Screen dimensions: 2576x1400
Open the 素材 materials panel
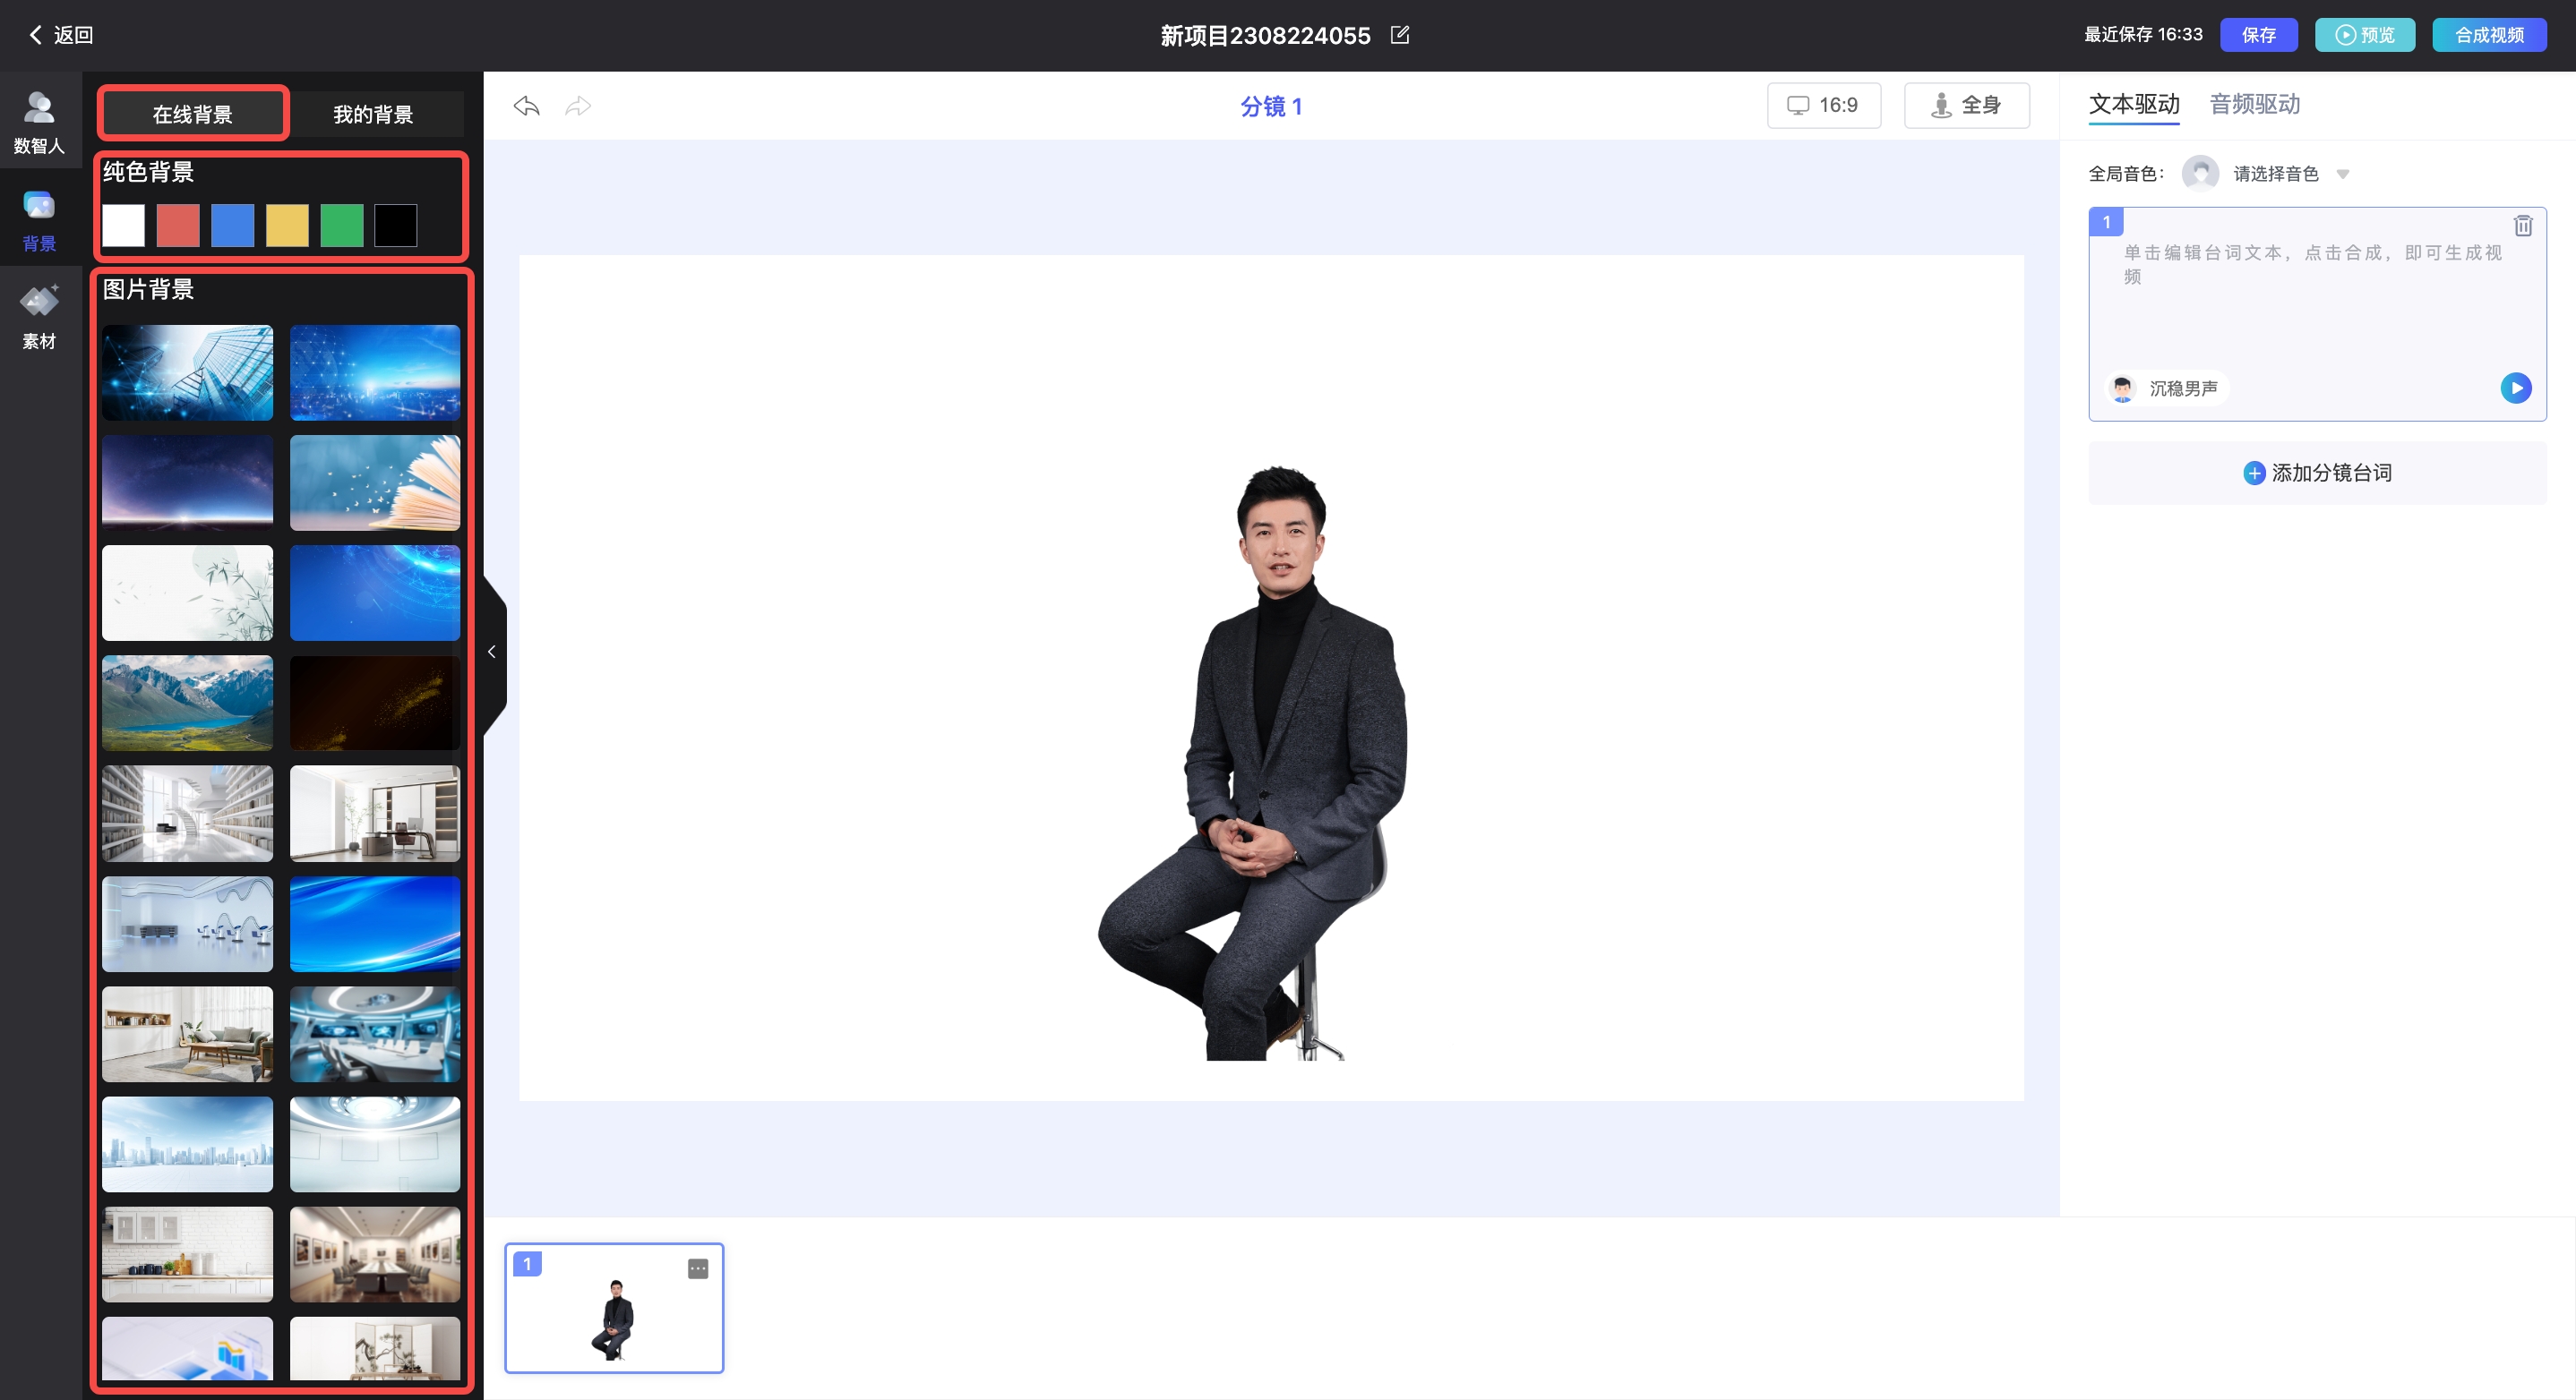39,317
